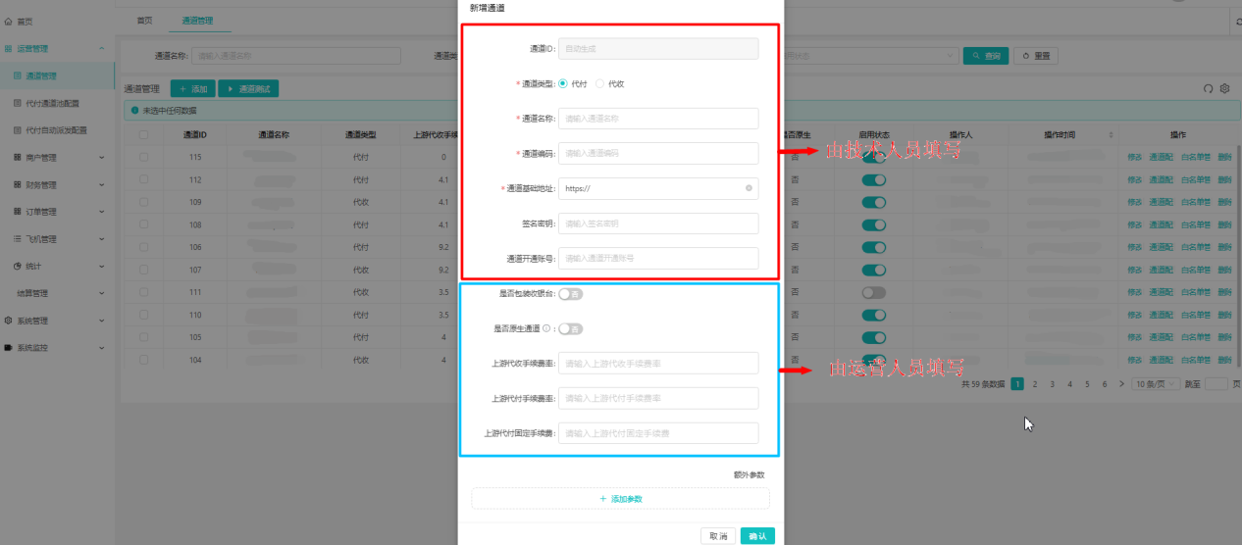
Task: Check the checkbox for channel 115
Action: pos(143,157)
